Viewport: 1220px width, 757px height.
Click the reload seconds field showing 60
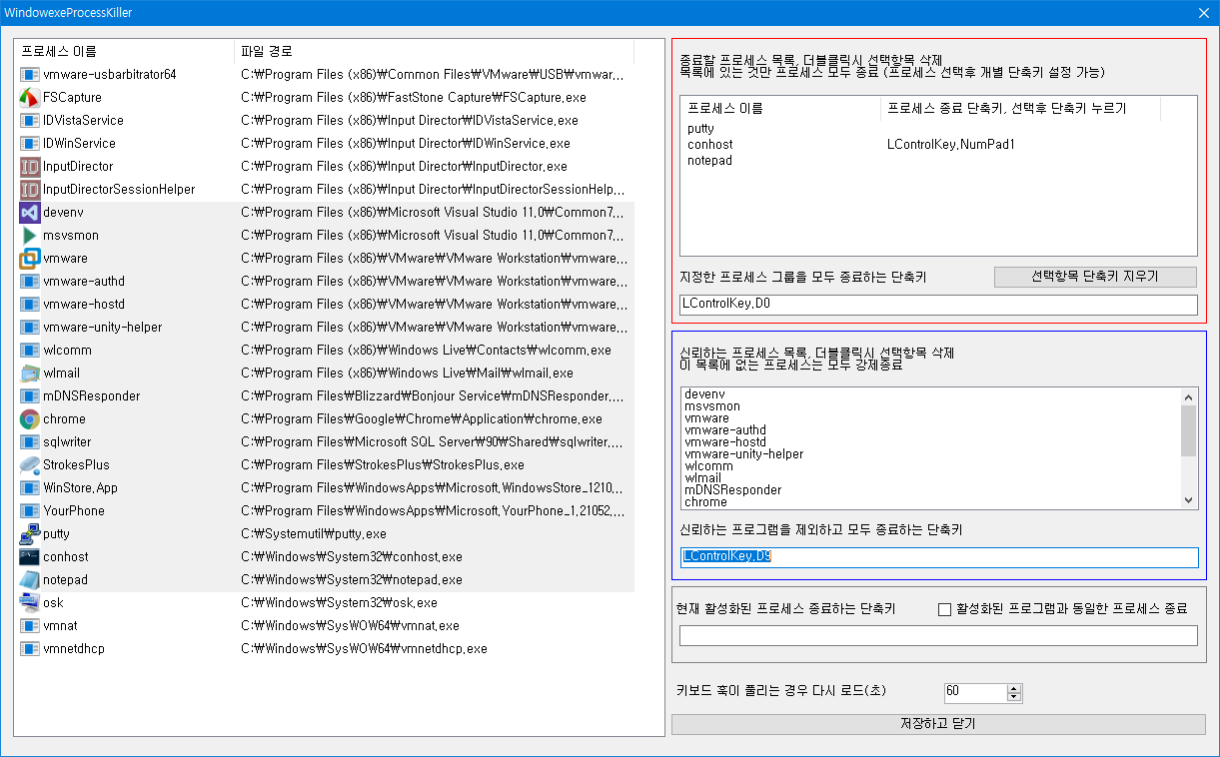coord(974,692)
